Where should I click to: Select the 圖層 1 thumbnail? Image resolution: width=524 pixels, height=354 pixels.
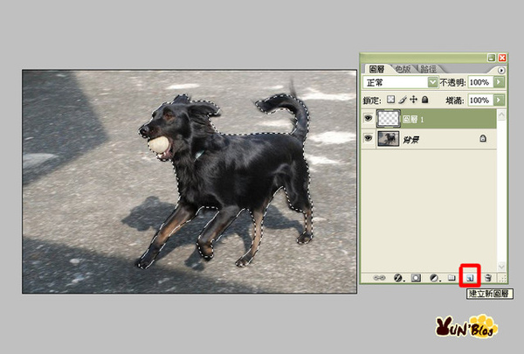(389, 119)
